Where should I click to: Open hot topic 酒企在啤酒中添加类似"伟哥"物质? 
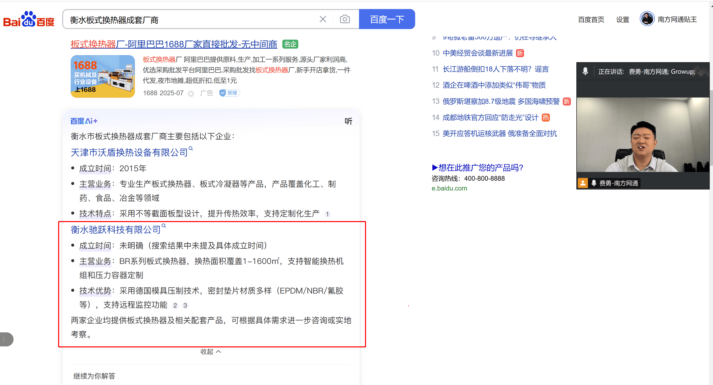point(494,85)
